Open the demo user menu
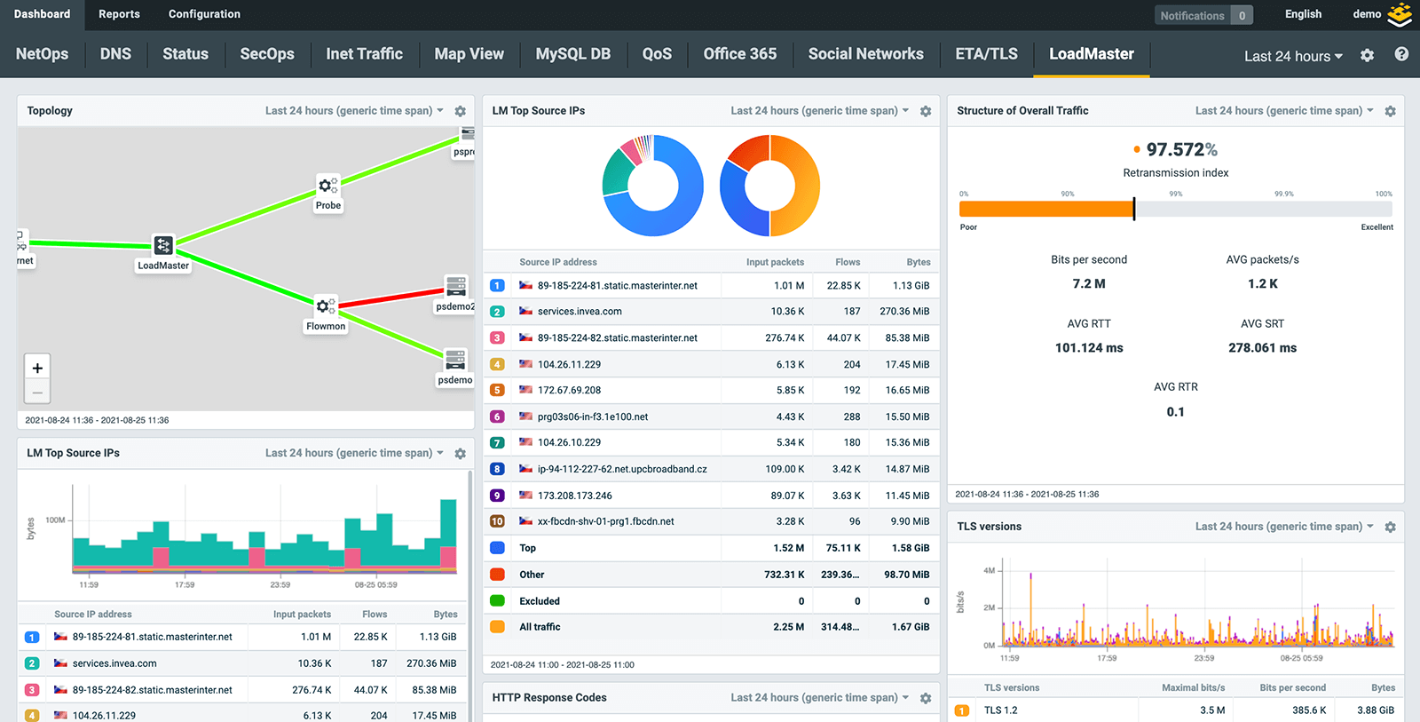The width and height of the screenshot is (1420, 722). tap(1367, 14)
